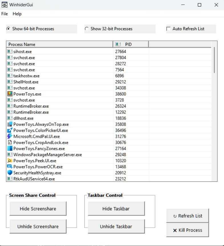The width and height of the screenshot is (224, 246).
Task: Select svchost.exe with PID 3728
Action: pos(109,100)
